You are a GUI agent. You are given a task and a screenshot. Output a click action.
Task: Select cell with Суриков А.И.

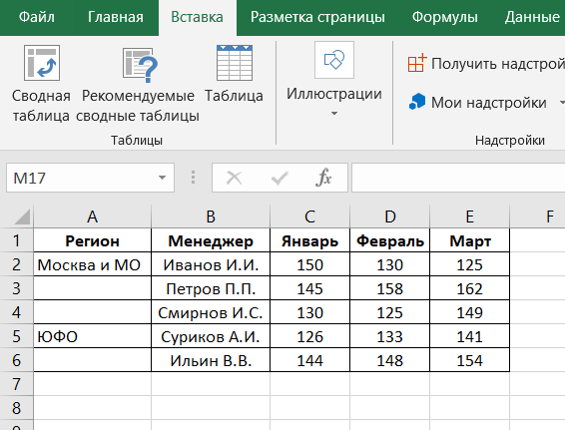click(x=211, y=336)
